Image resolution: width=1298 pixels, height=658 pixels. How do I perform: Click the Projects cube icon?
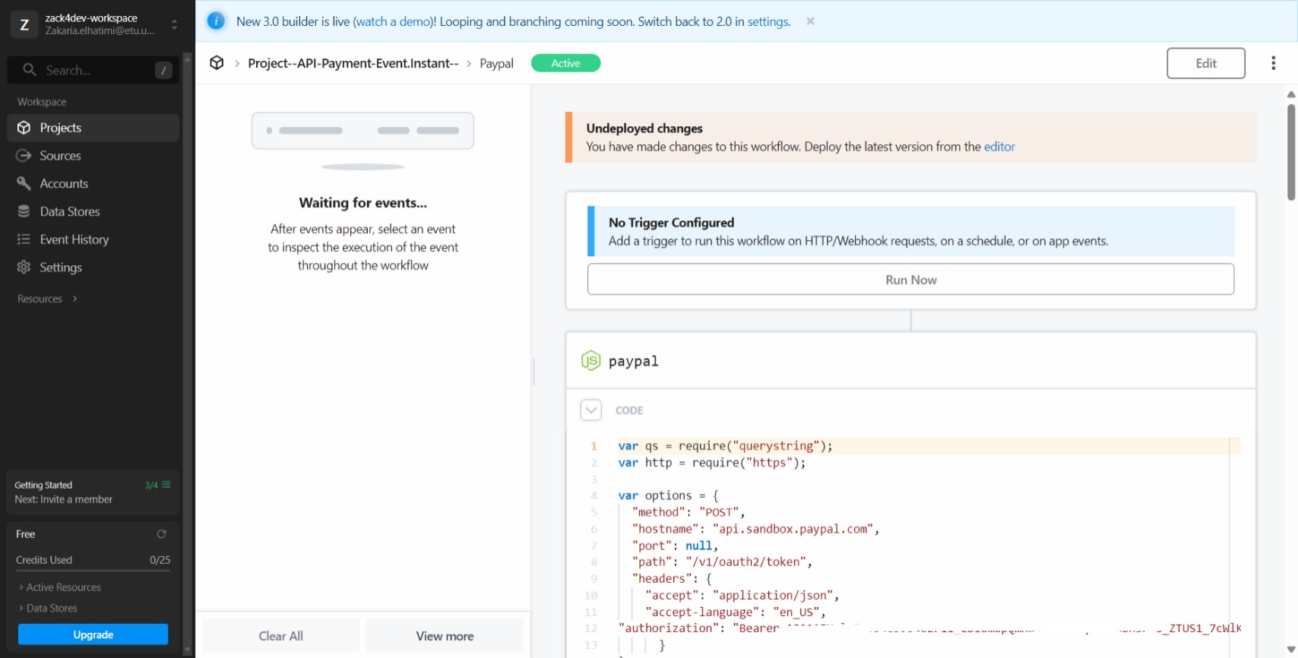[24, 128]
